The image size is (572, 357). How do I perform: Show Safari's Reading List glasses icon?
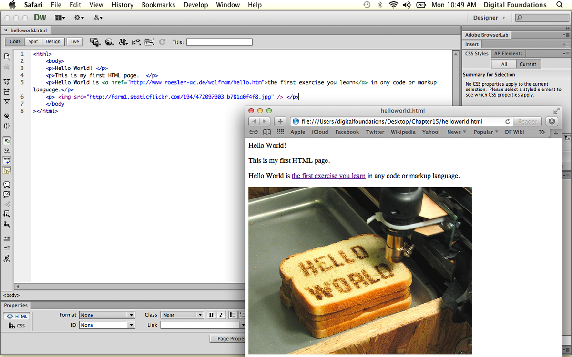pyautogui.click(x=254, y=132)
